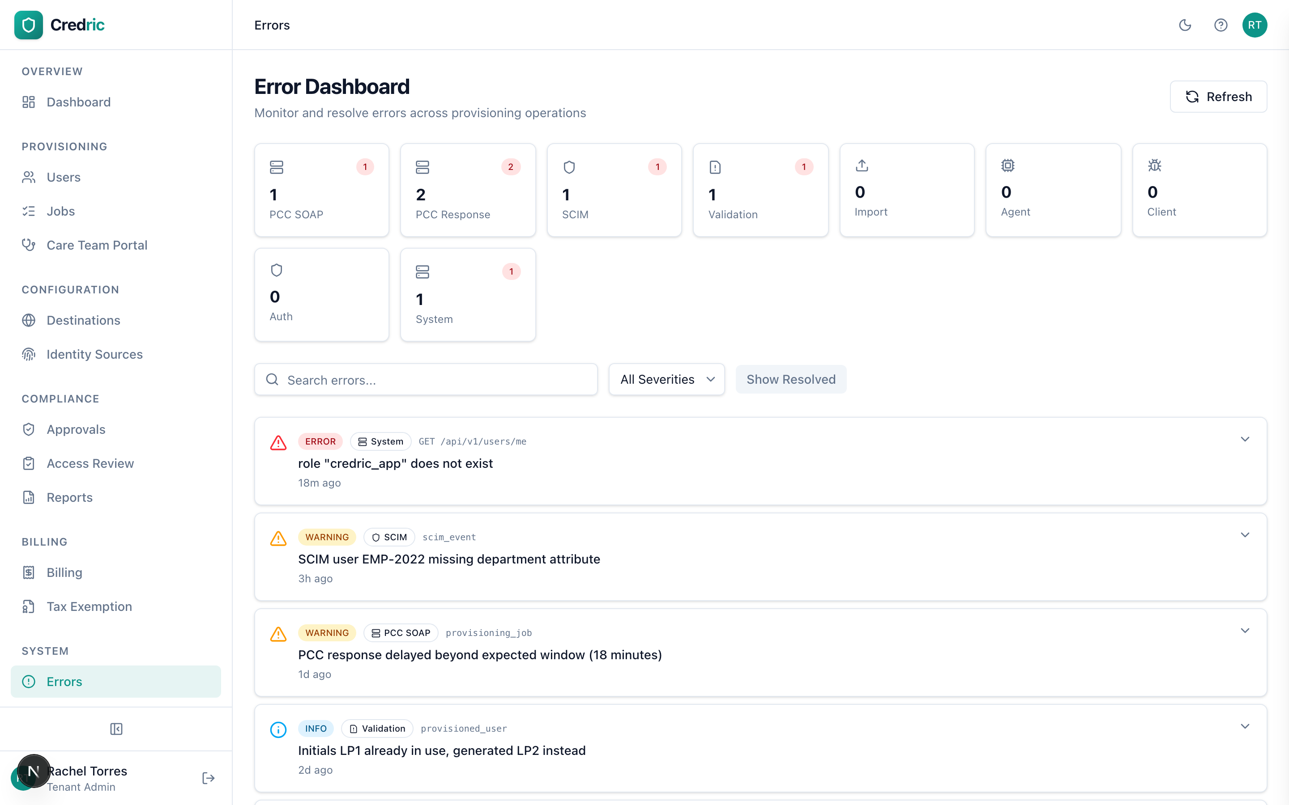Viewport: 1289px width, 805px height.
Task: Click the 'provisioning_job' label
Action: (488, 633)
